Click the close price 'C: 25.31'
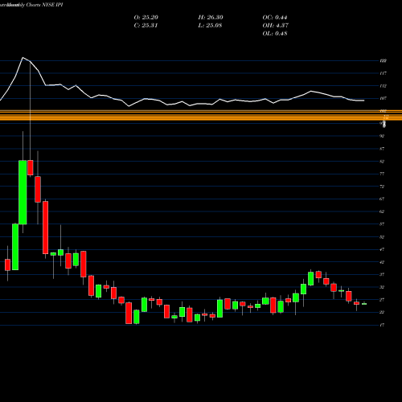This screenshot has width=402, height=402. pos(146,26)
